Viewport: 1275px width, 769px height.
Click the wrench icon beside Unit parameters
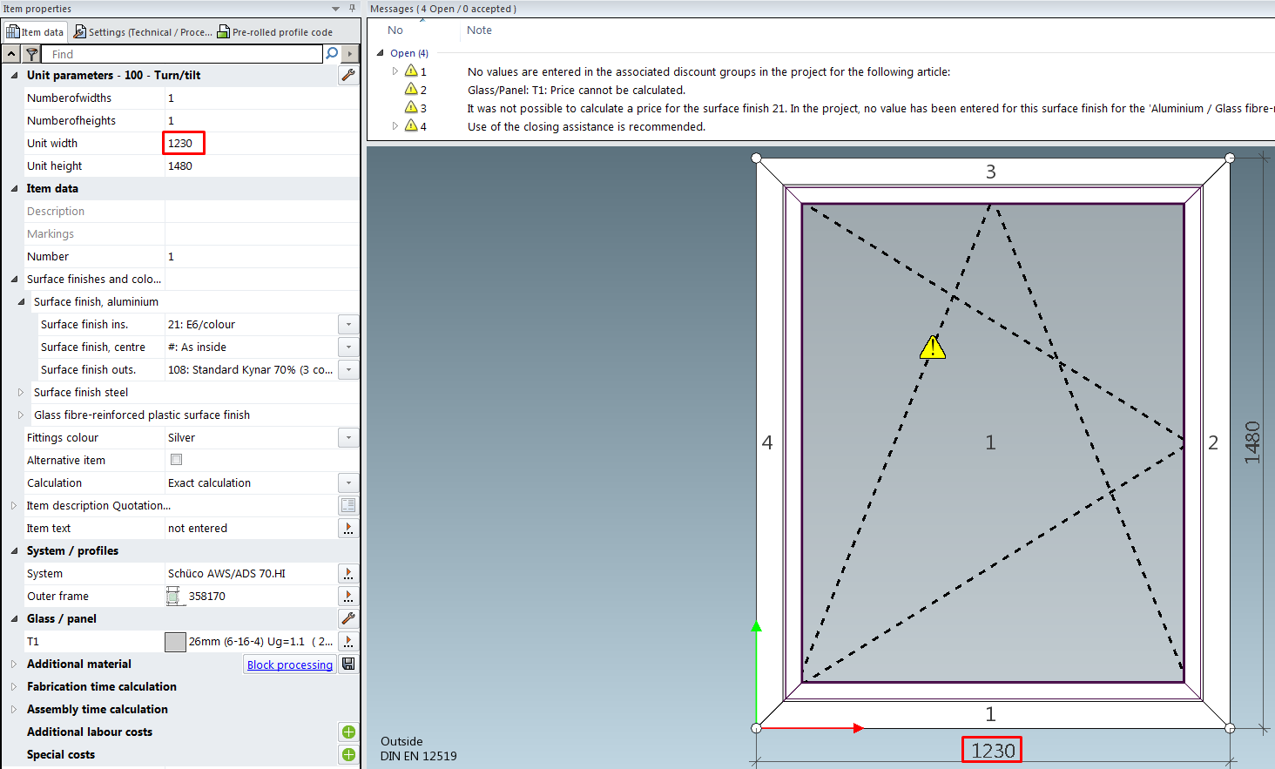[348, 76]
